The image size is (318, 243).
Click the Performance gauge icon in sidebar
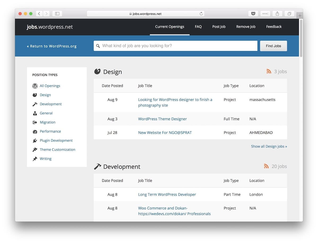tap(35, 132)
